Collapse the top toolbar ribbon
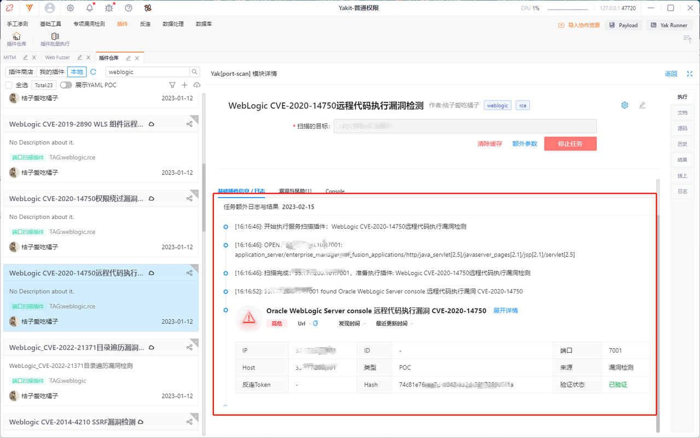The width and height of the screenshot is (700, 438). [x=687, y=39]
